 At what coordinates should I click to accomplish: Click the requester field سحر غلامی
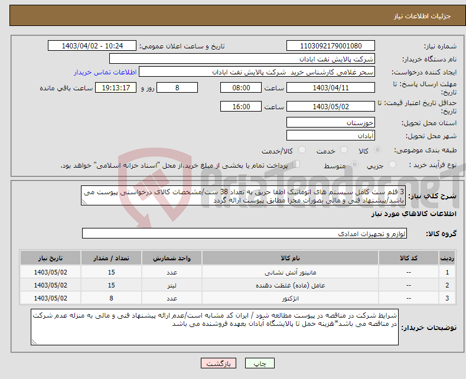(257, 72)
